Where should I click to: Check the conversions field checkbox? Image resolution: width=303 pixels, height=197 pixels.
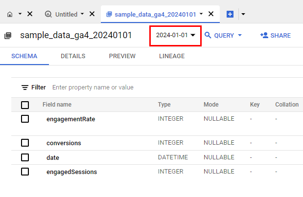click(x=25, y=143)
